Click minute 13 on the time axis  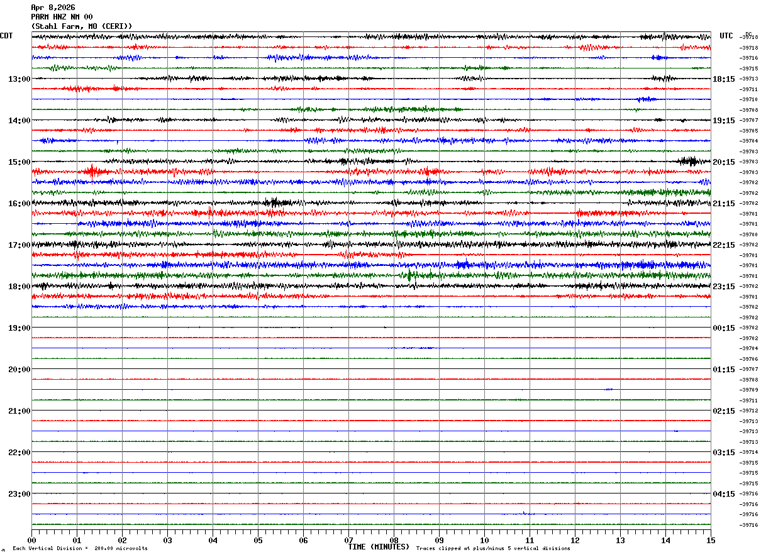pos(620,541)
